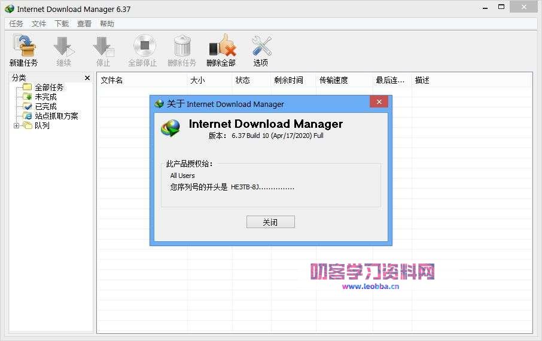This screenshot has height=341, width=542.
Task: Sort by 大小 column header
Action: [197, 81]
